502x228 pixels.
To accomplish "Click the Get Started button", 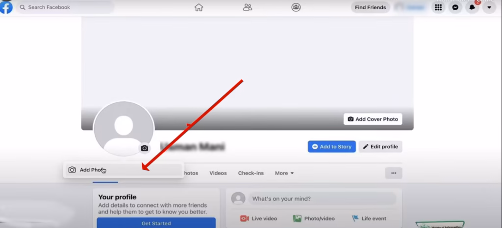I will pos(156,223).
